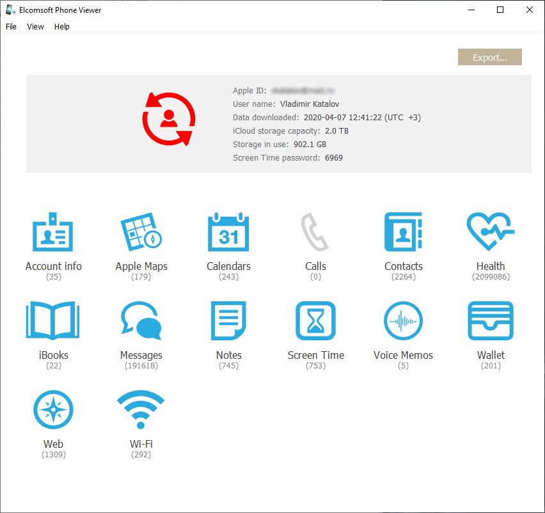
Task: Click the red iCloud account sync icon
Action: pos(169,119)
